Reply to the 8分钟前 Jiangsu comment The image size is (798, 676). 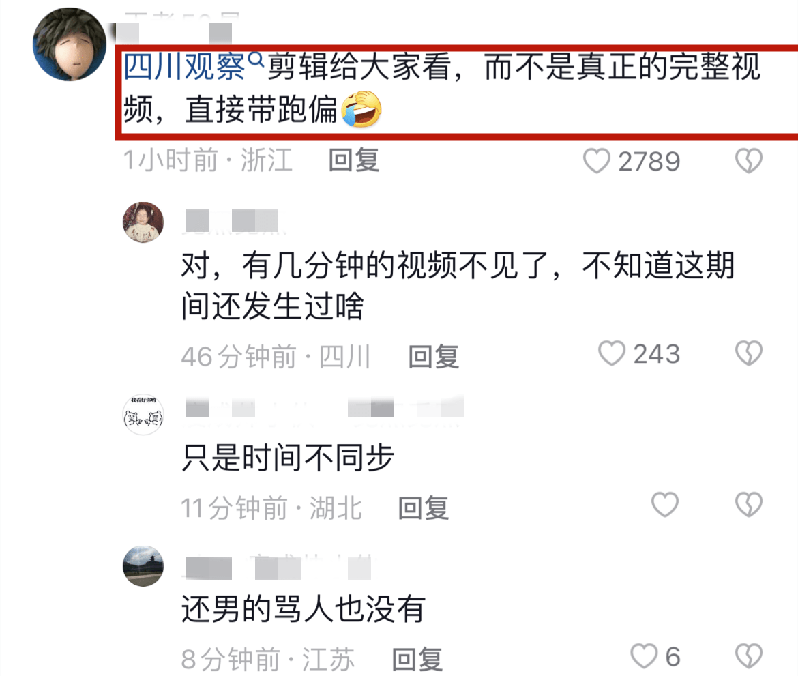[417, 659]
